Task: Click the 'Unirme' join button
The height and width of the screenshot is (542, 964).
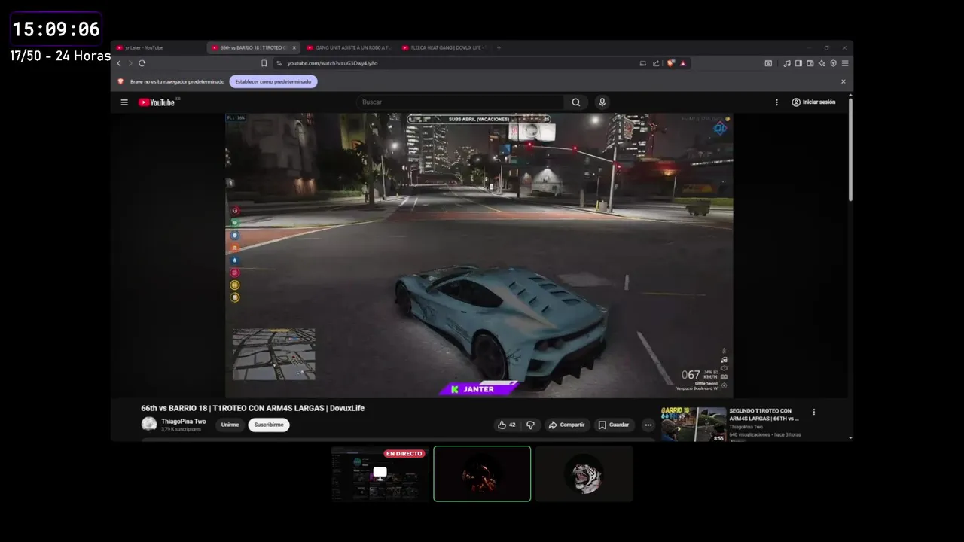Action: point(230,425)
